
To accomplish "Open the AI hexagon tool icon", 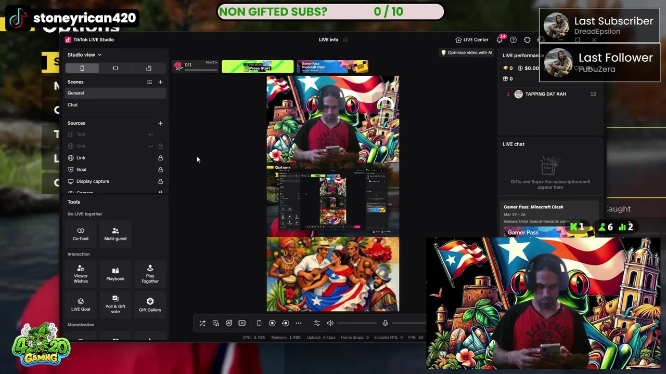I will pyautogui.click(x=229, y=323).
